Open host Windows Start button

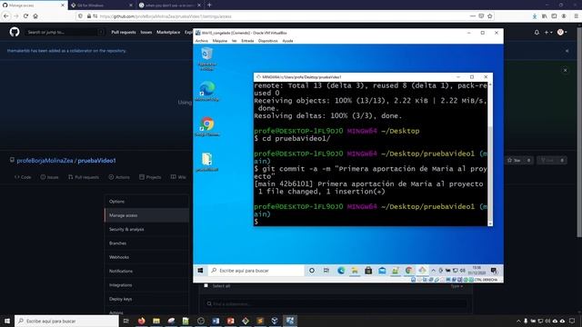click(x=7, y=321)
